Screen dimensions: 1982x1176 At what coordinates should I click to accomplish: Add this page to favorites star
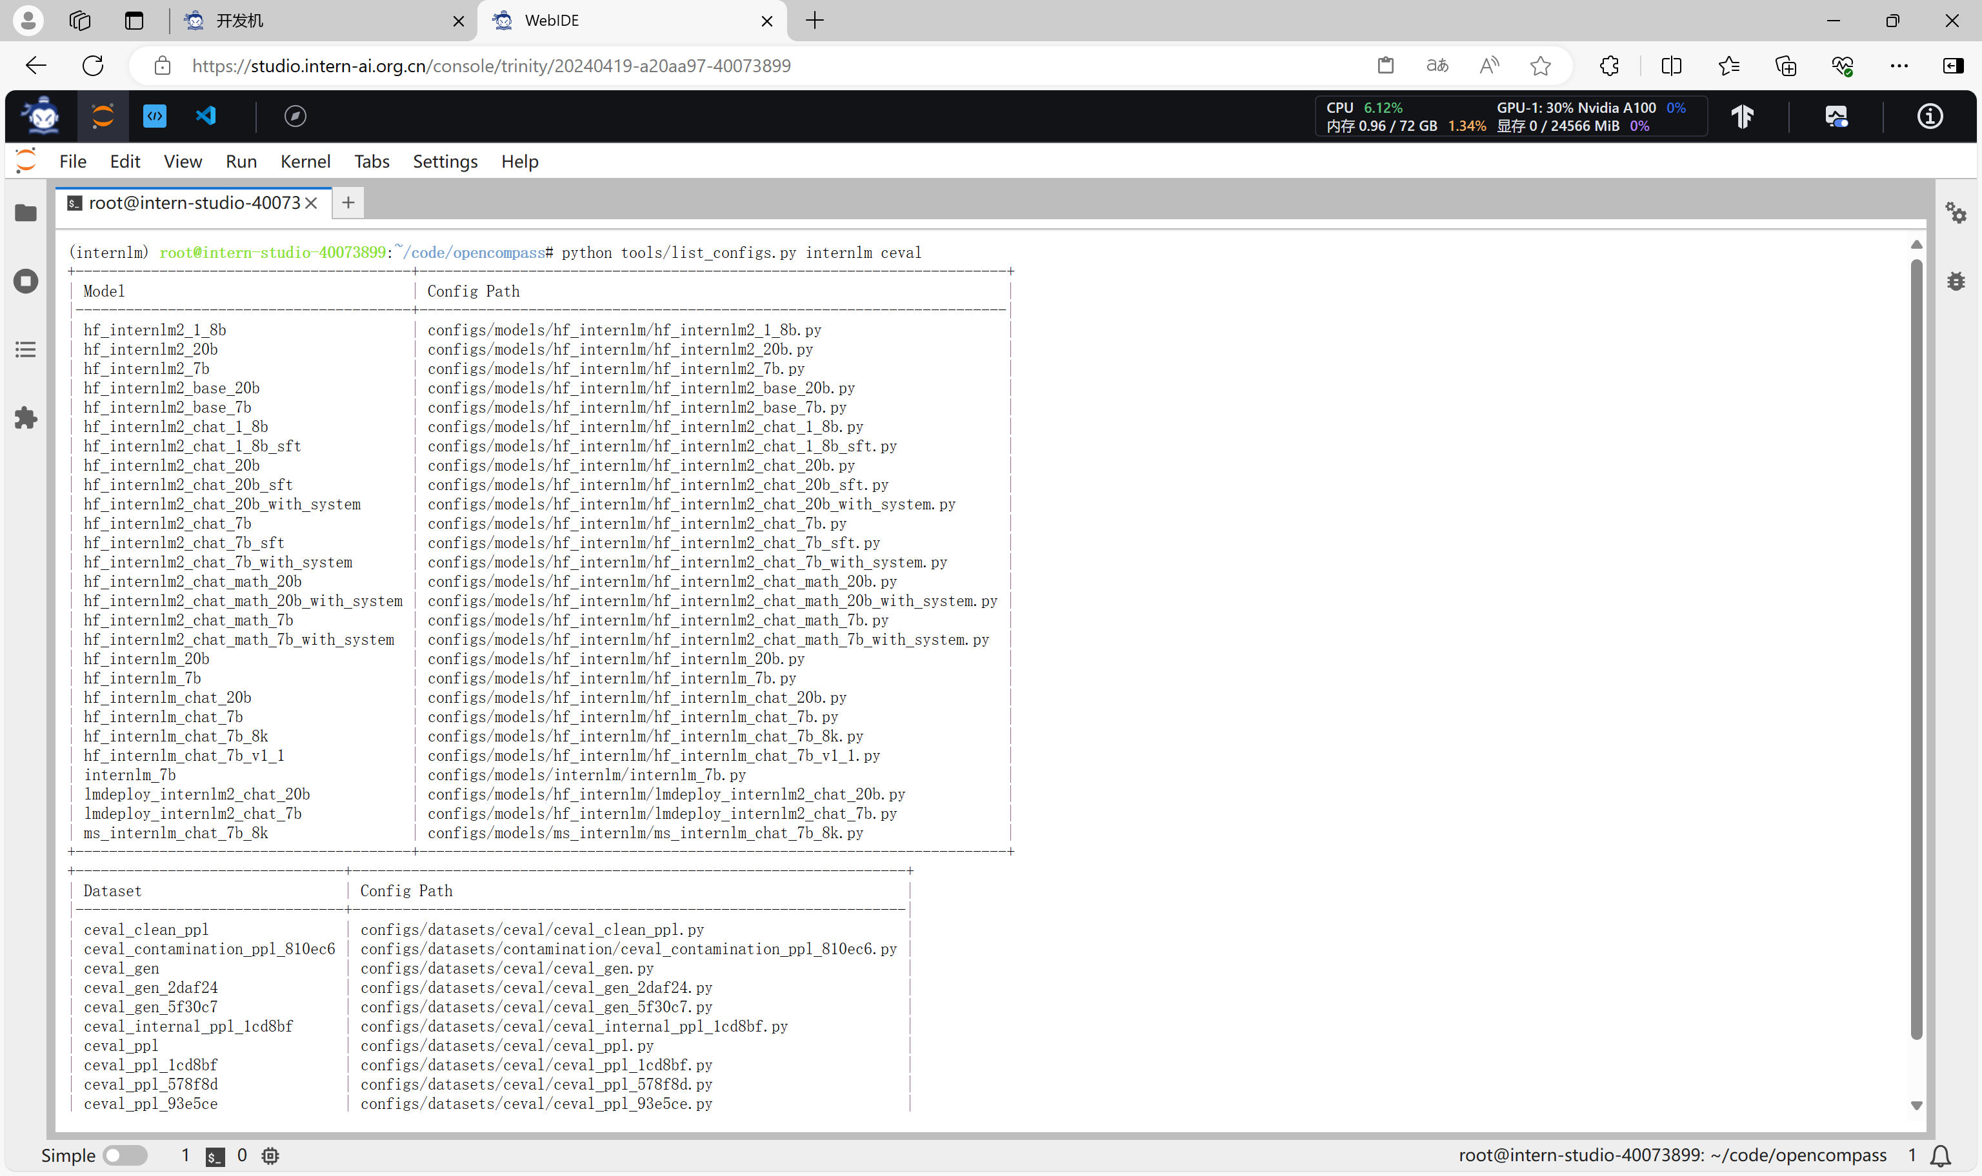coord(1539,65)
